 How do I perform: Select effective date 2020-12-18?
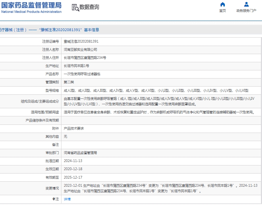pos(73,169)
